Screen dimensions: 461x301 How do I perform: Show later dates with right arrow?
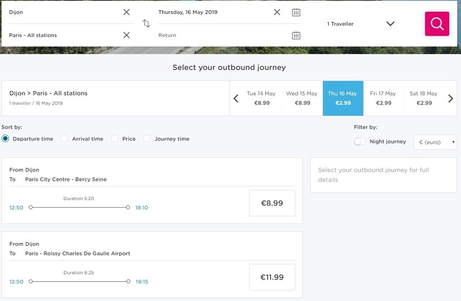[450, 99]
